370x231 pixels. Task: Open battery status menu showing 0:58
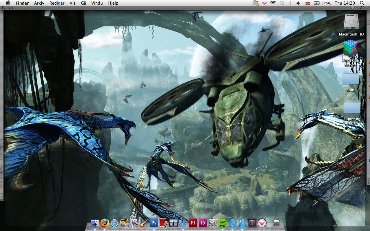[x=323, y=3]
